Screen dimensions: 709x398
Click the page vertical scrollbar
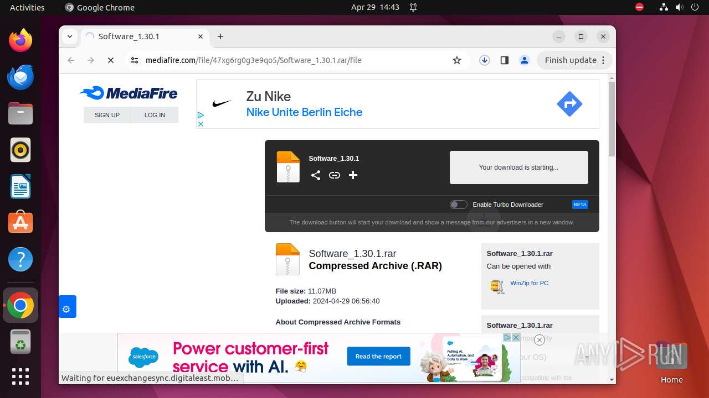(x=612, y=119)
